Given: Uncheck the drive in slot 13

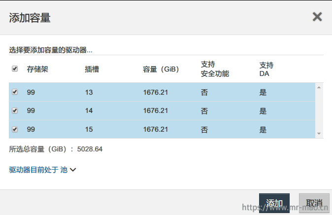Looking at the screenshot, I should tap(15, 92).
